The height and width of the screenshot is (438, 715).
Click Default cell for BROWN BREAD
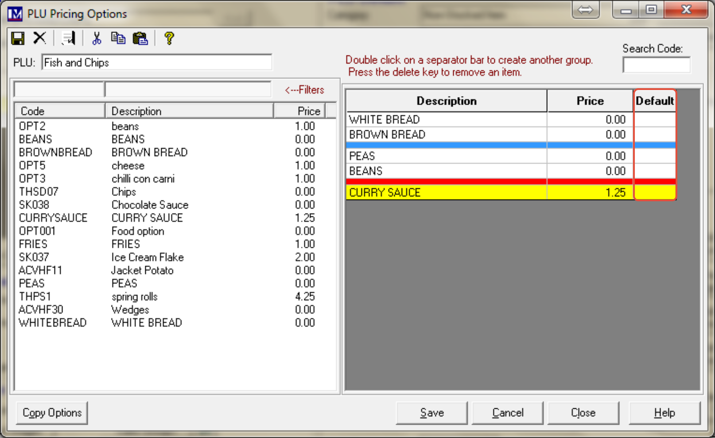(655, 135)
